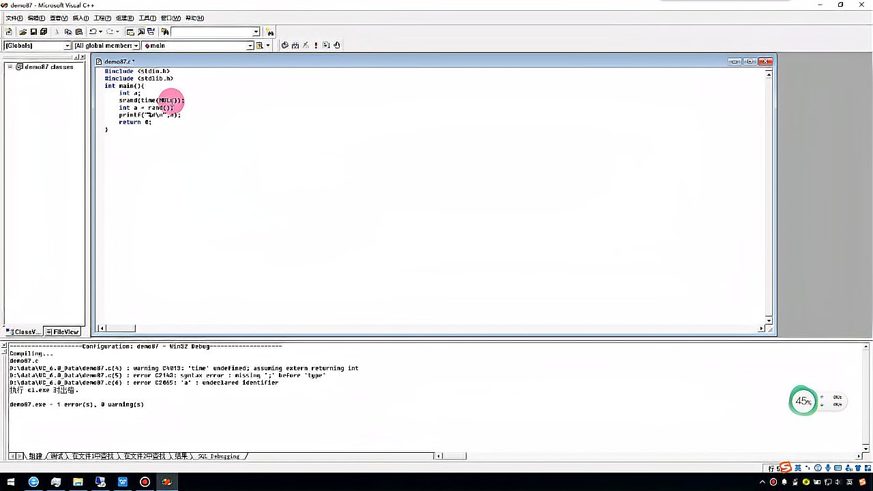Viewport: 873px width, 491px height.
Task: Click the editor horizontal scrollbar right arrow
Action: click(x=761, y=329)
